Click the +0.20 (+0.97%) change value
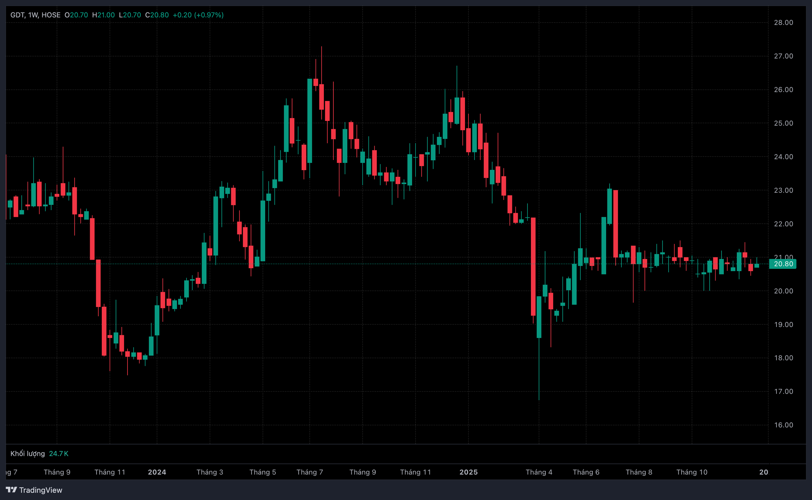 point(198,15)
